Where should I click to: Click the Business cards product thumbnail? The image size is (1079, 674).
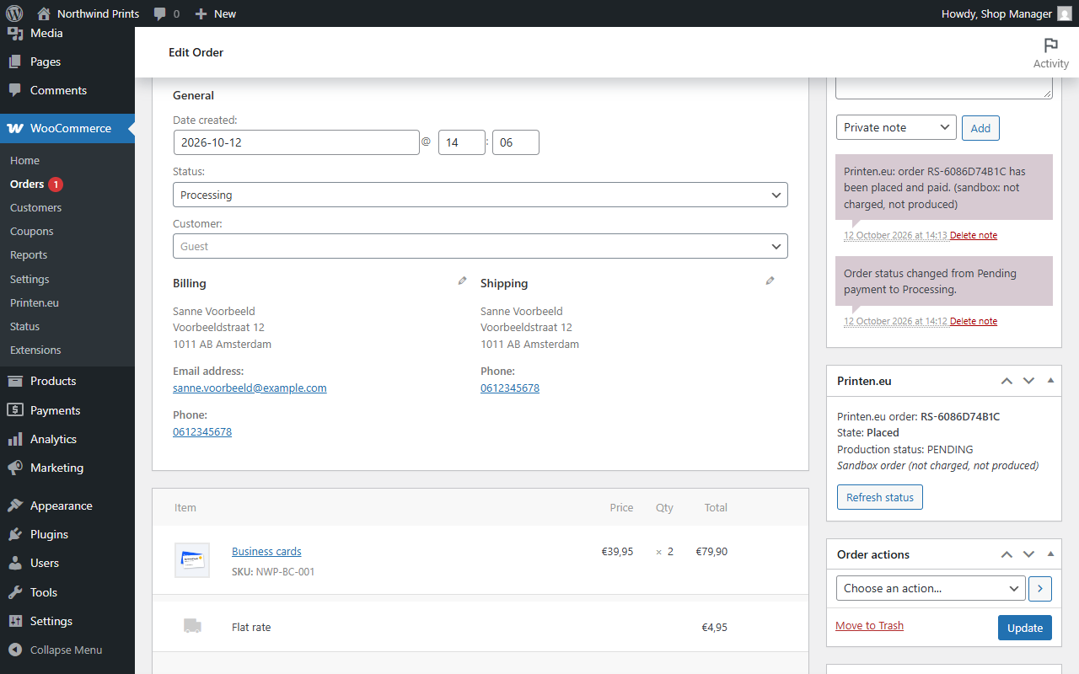pyautogui.click(x=192, y=560)
